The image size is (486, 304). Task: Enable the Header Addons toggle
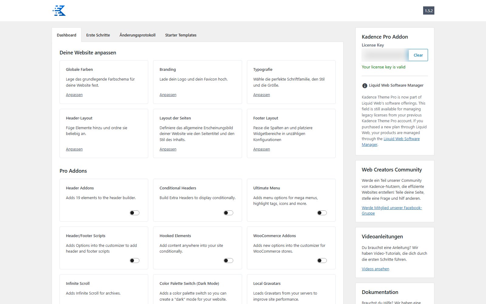pos(135,213)
